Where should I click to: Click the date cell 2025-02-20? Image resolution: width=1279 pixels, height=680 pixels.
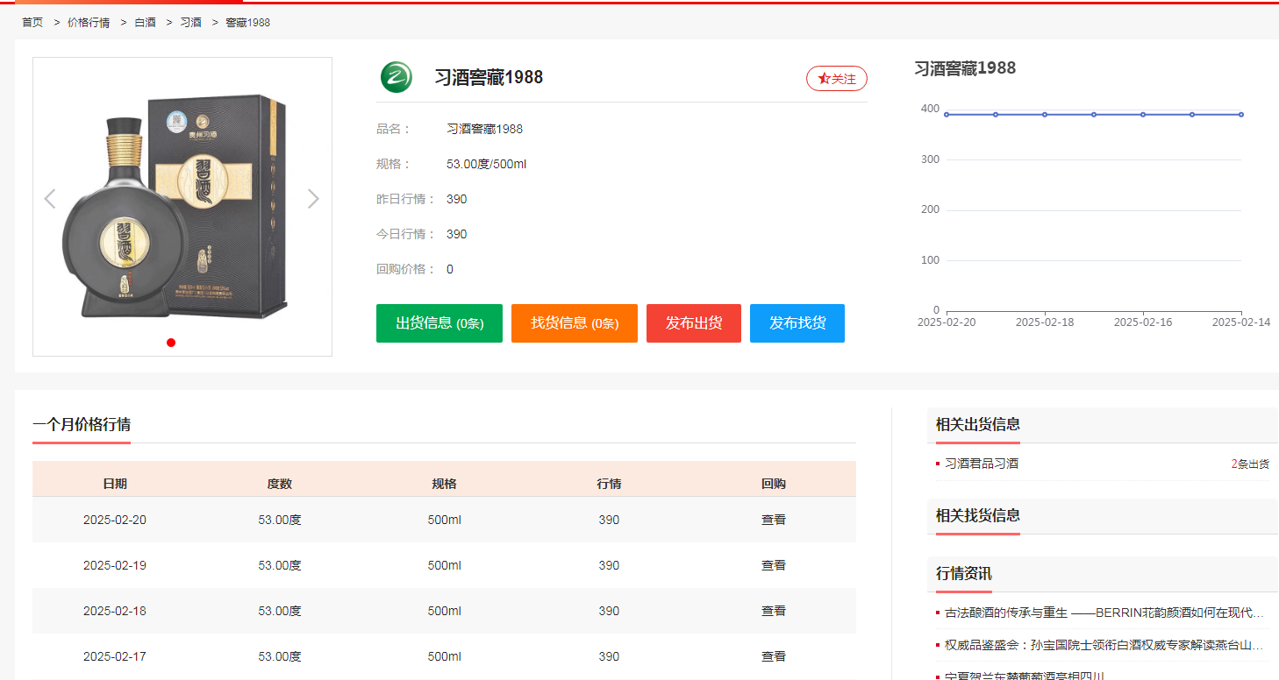pyautogui.click(x=115, y=520)
